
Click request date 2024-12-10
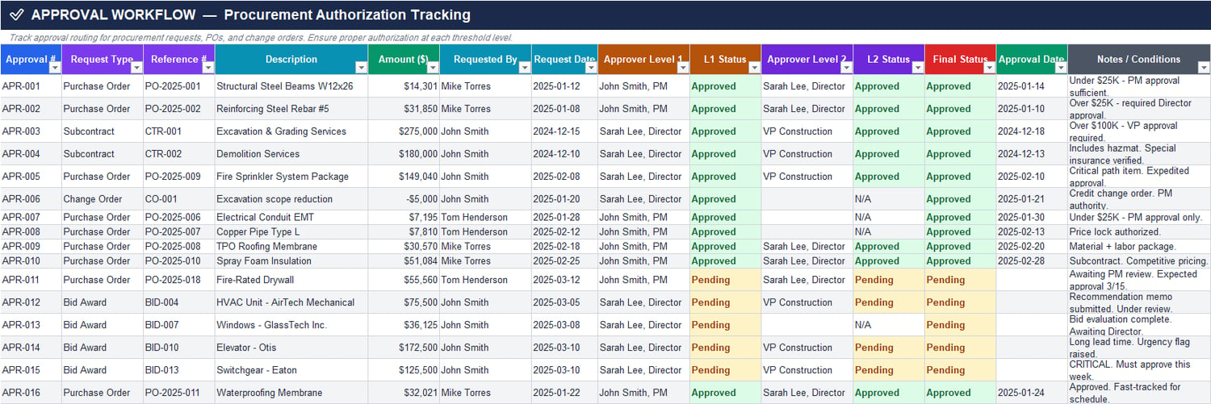pyautogui.click(x=564, y=154)
